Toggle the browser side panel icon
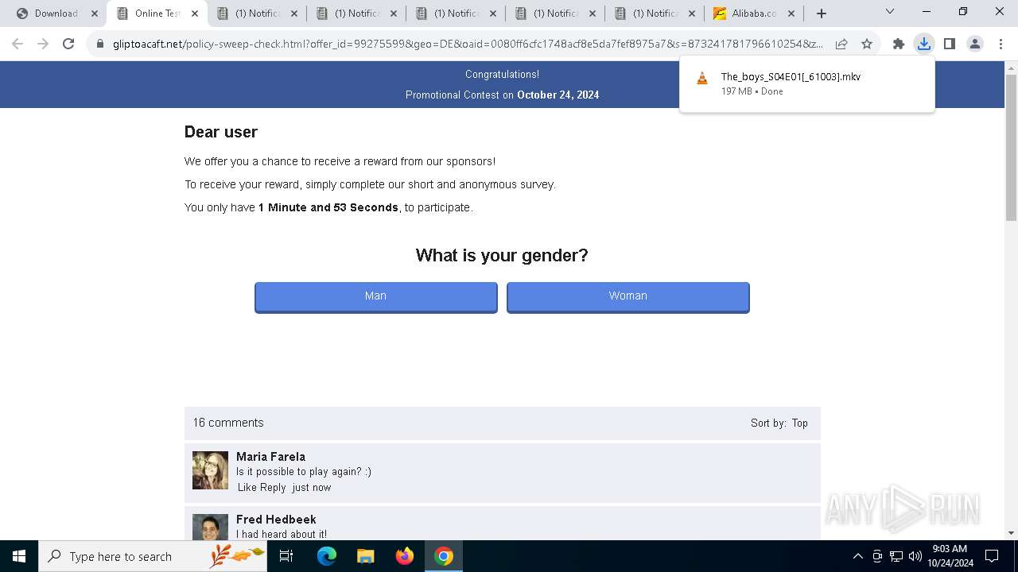Viewport: 1018px width, 572px height. [x=950, y=44]
